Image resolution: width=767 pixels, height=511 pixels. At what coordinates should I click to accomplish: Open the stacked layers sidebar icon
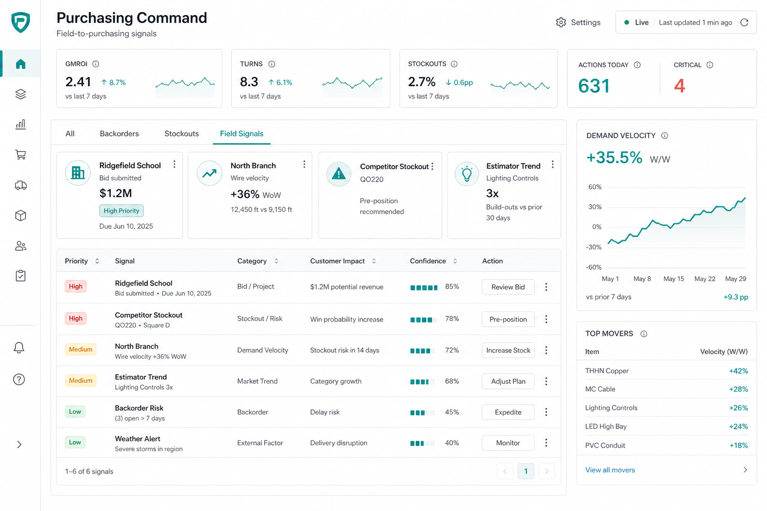coord(20,94)
